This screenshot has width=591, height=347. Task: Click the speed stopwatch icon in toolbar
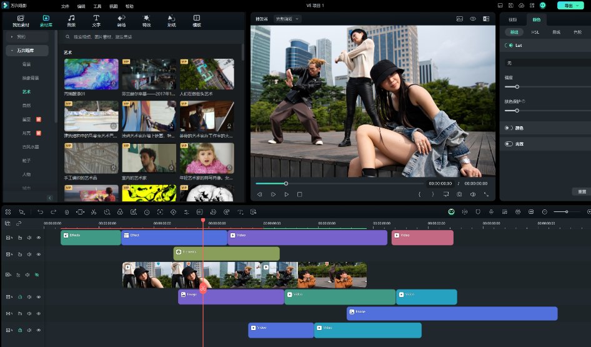point(147,213)
